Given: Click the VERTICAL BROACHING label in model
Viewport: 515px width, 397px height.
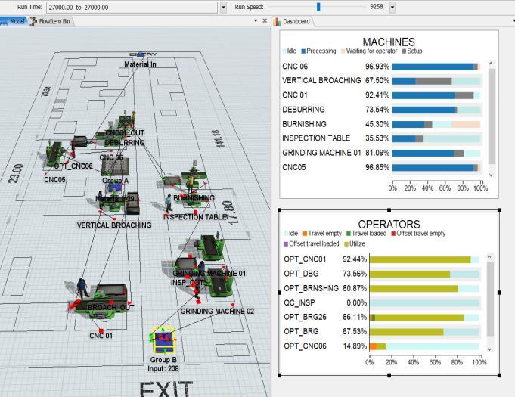Looking at the screenshot, I should (114, 225).
